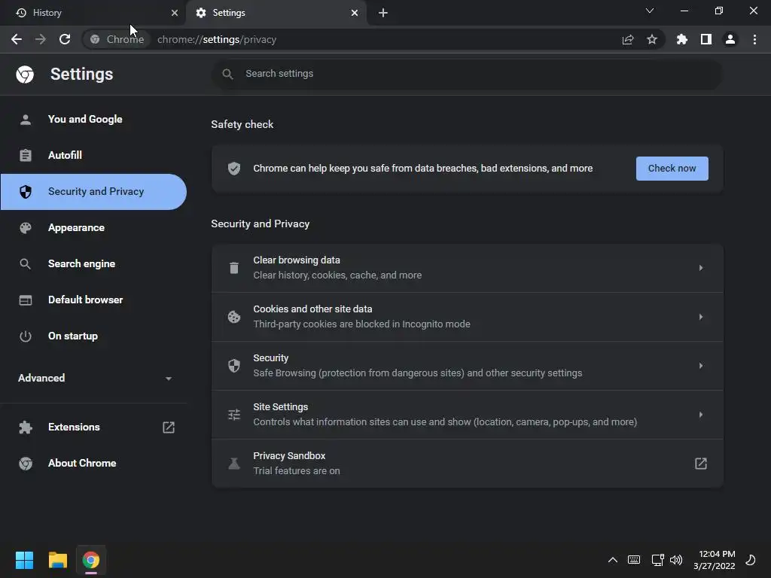The height and width of the screenshot is (578, 771).
Task: Click Privacy Sandbox external-link icon
Action: pyautogui.click(x=701, y=464)
